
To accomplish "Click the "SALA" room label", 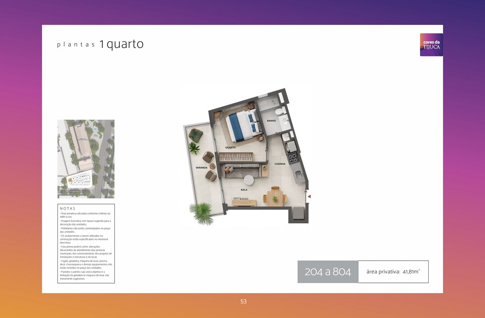I will pos(244,190).
